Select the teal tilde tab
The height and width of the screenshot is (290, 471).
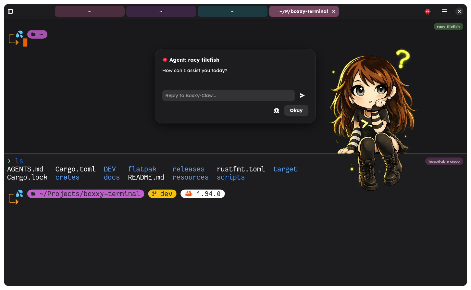coord(232,11)
